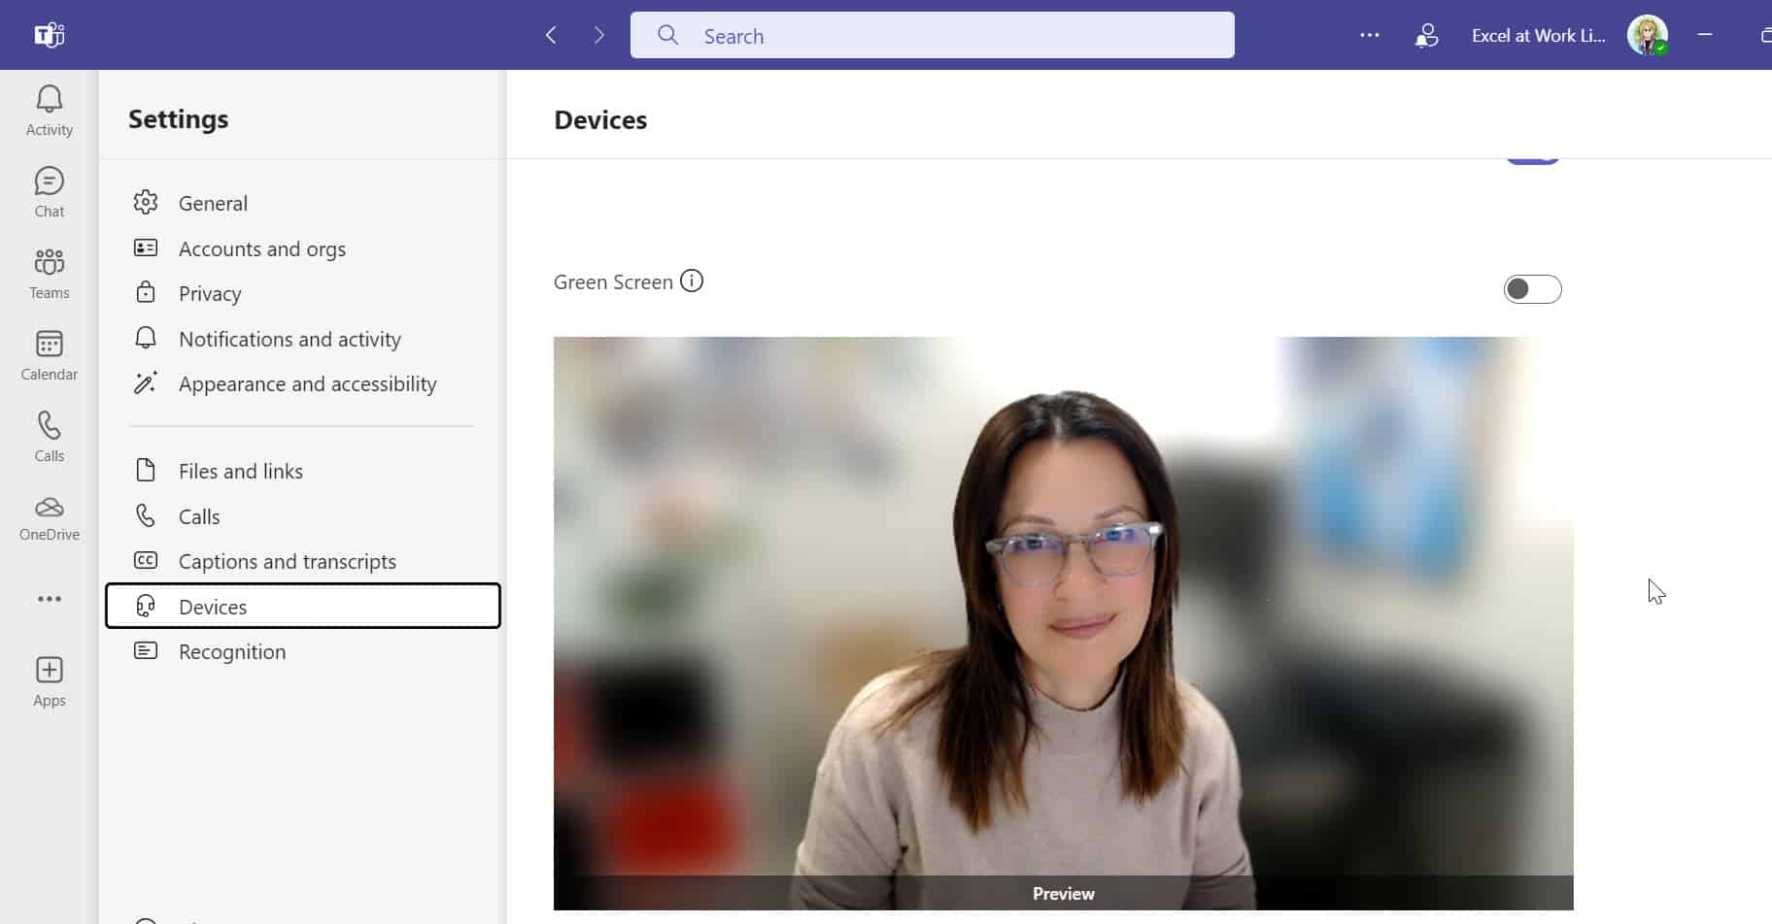1772x924 pixels.
Task: Switch to the Calendar icon
Action: coord(49,352)
